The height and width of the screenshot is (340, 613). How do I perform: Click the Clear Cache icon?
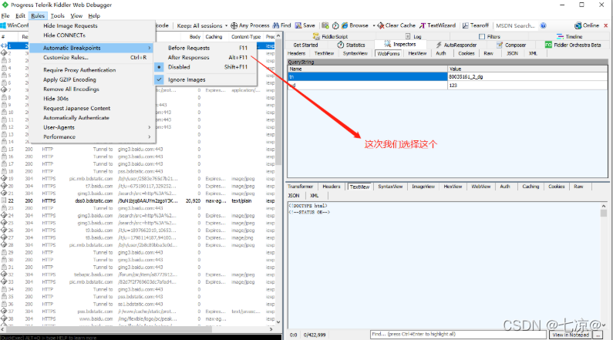click(380, 25)
